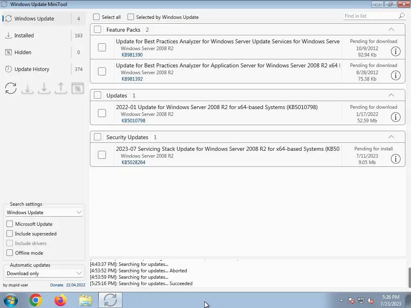This screenshot has width=411, height=308.
Task: Click the KB981392 link
Action: pos(132,79)
